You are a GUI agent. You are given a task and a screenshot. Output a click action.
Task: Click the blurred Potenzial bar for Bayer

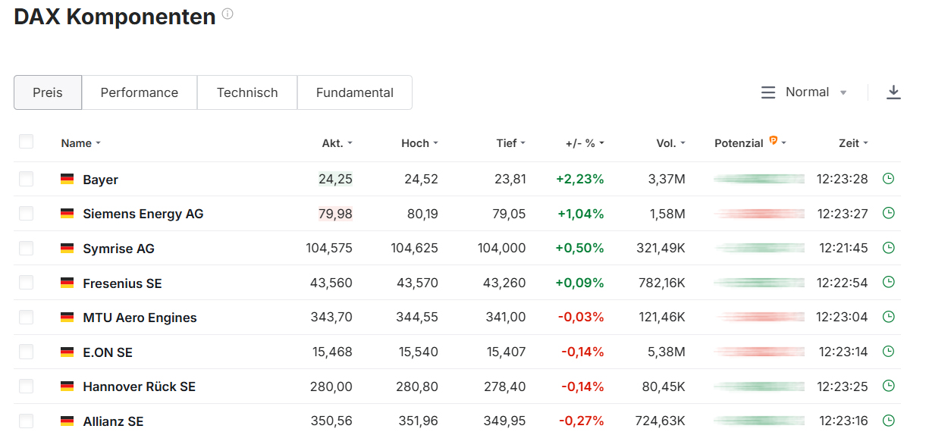coord(759,179)
